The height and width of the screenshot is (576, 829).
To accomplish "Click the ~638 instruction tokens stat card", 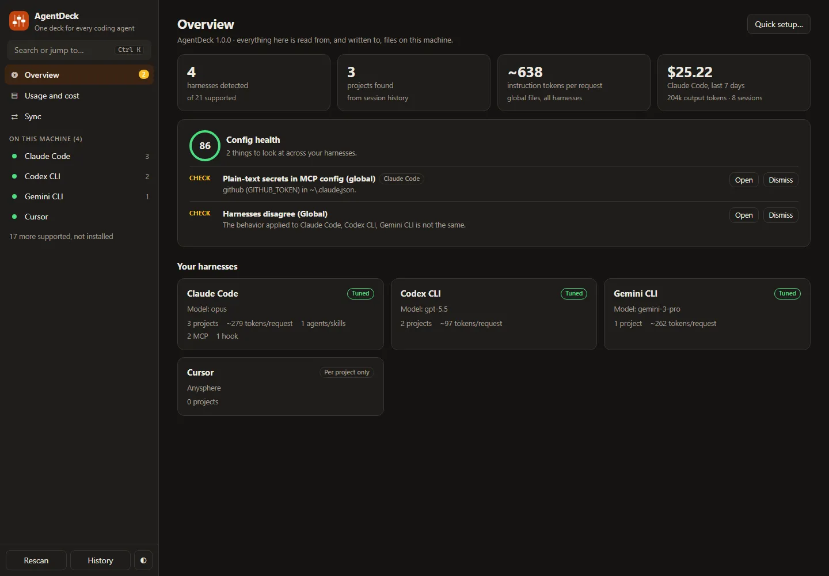I will (574, 82).
